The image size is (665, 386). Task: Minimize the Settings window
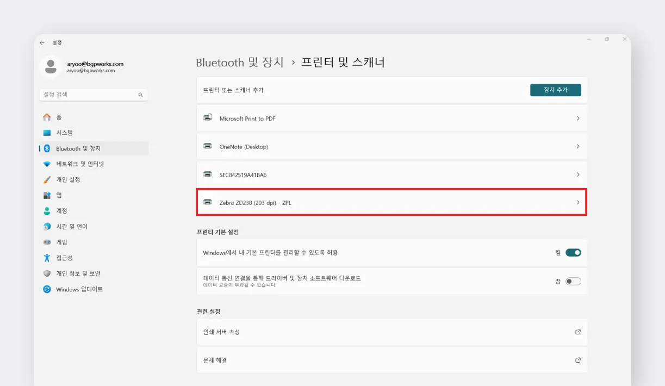[589, 39]
